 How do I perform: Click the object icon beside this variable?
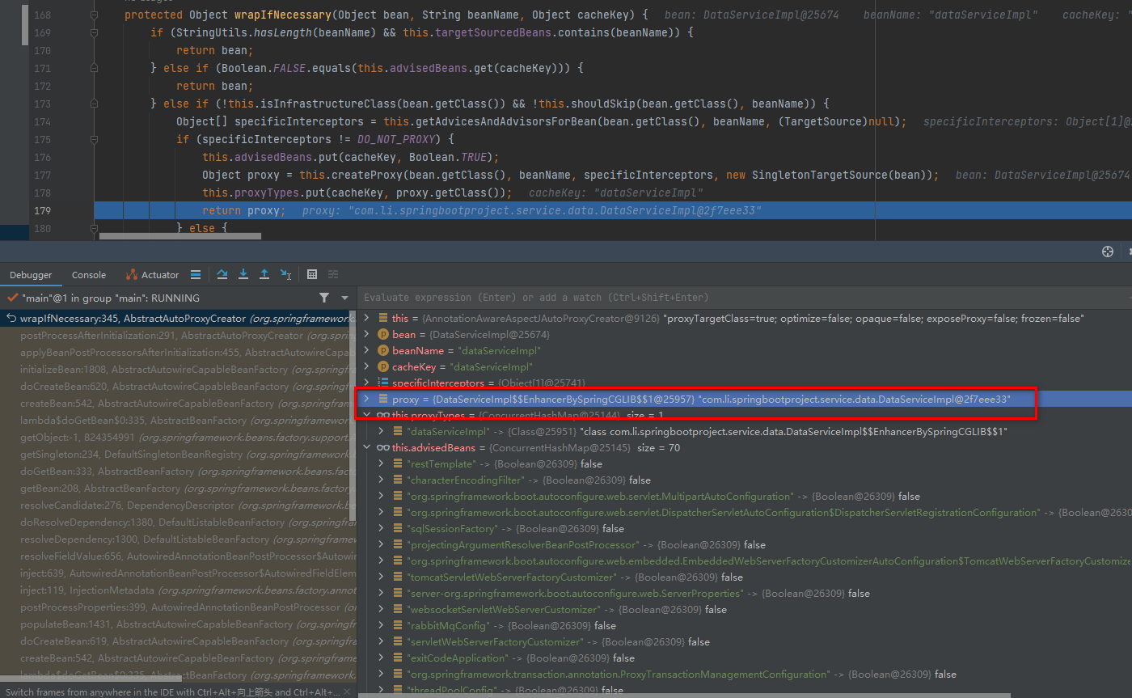(x=384, y=319)
